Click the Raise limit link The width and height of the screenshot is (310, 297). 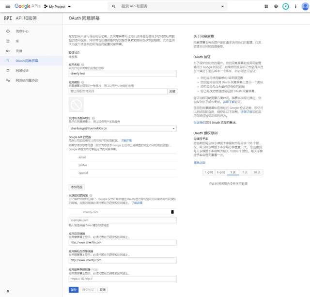click(199, 163)
